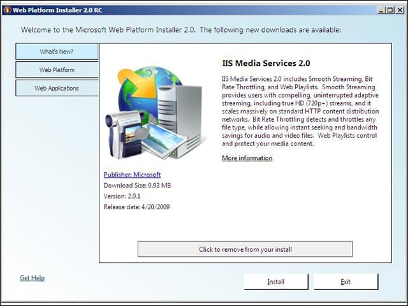This screenshot has height=306, width=408.
Task: Click the Release date: 4/20/2009 text
Action: click(x=136, y=207)
